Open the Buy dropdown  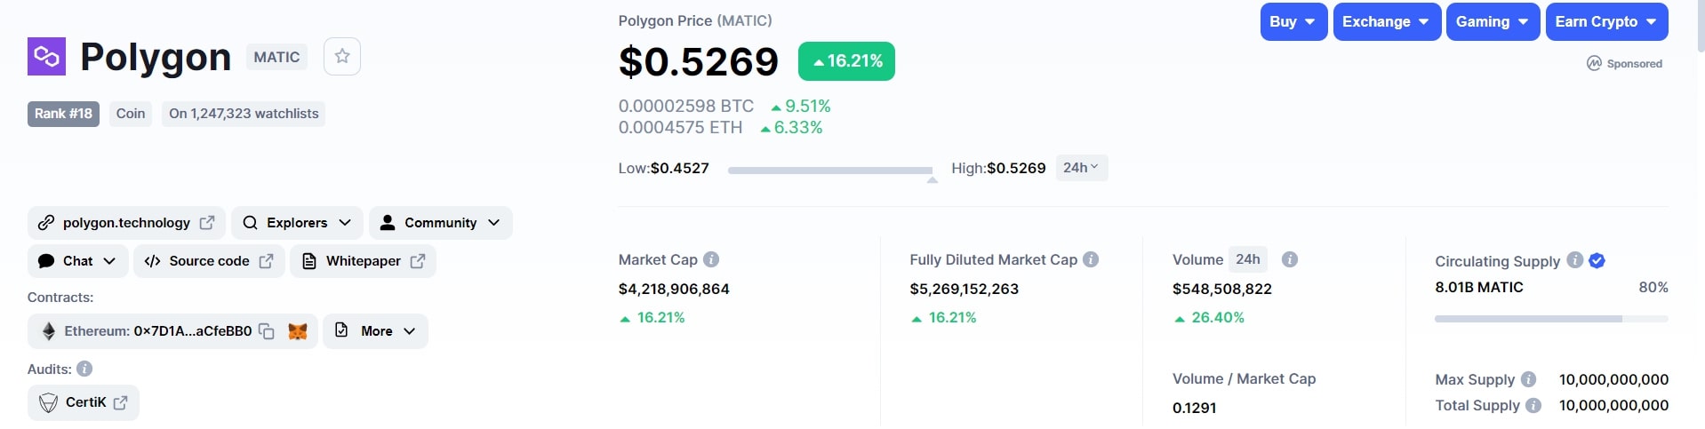pyautogui.click(x=1293, y=21)
